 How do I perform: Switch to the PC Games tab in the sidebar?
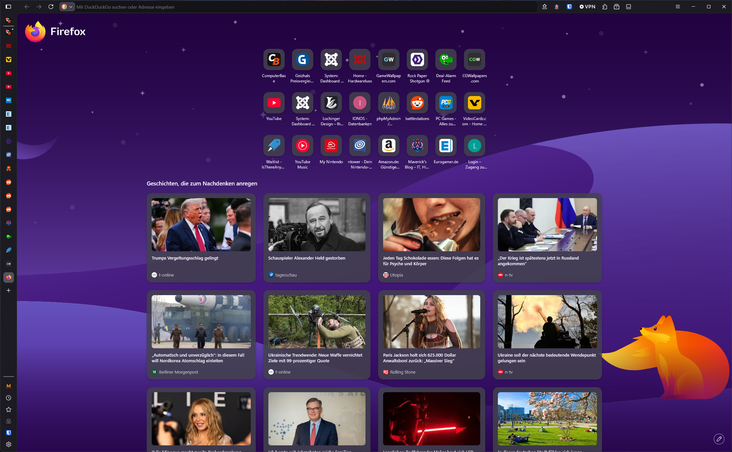9,100
